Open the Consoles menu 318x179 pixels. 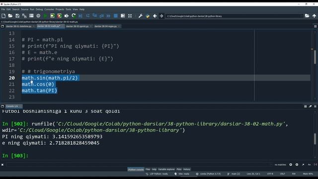(x=49, y=9)
